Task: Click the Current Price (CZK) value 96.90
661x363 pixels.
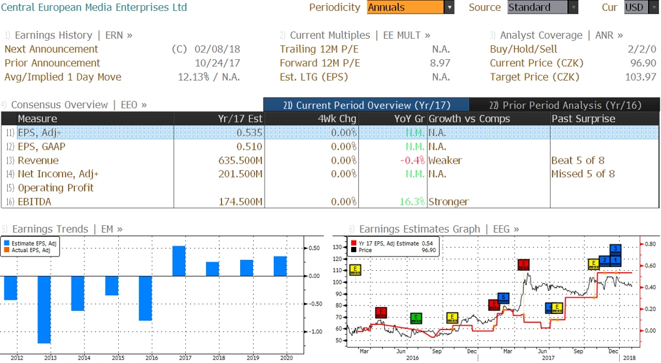Action: [x=644, y=63]
